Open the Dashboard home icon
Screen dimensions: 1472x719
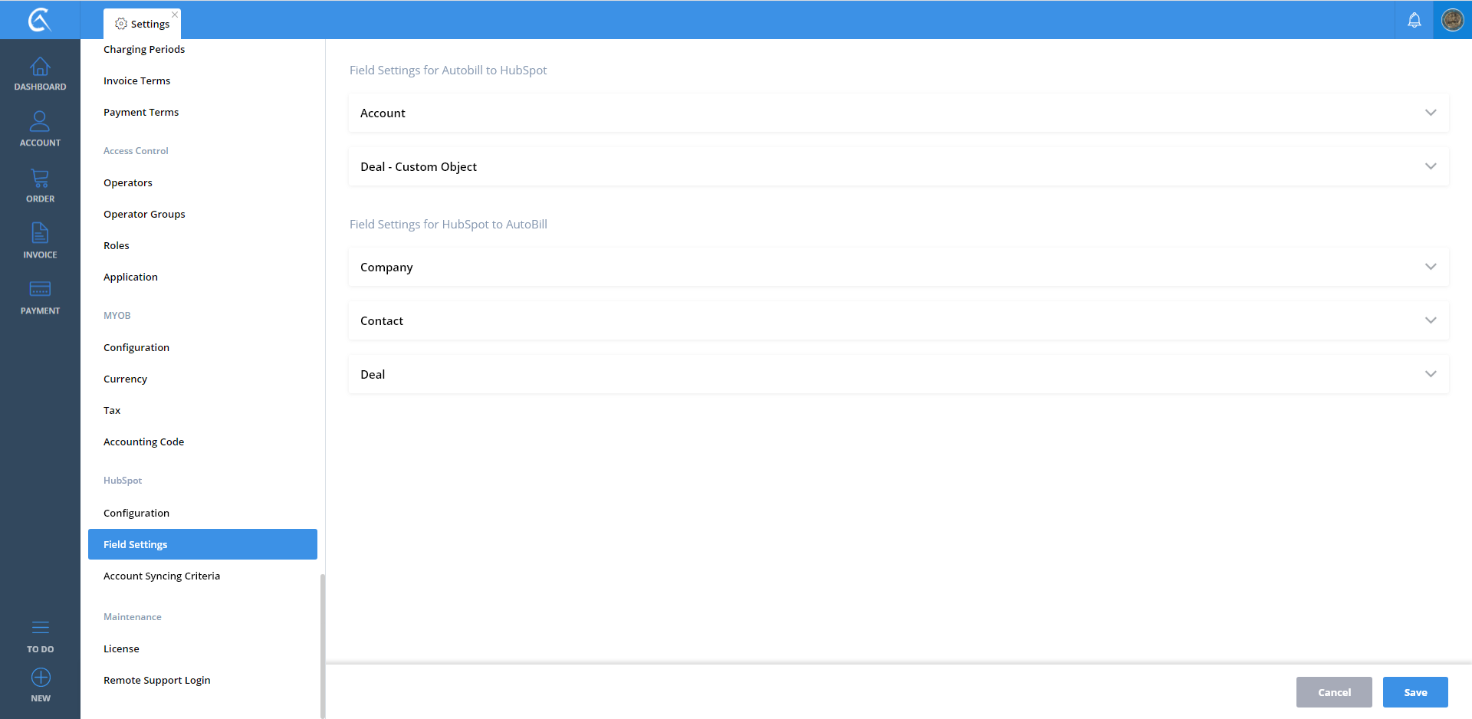click(40, 67)
